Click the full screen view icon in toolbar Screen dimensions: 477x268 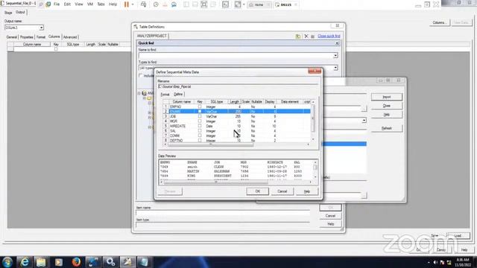pyautogui.click(x=203, y=4)
